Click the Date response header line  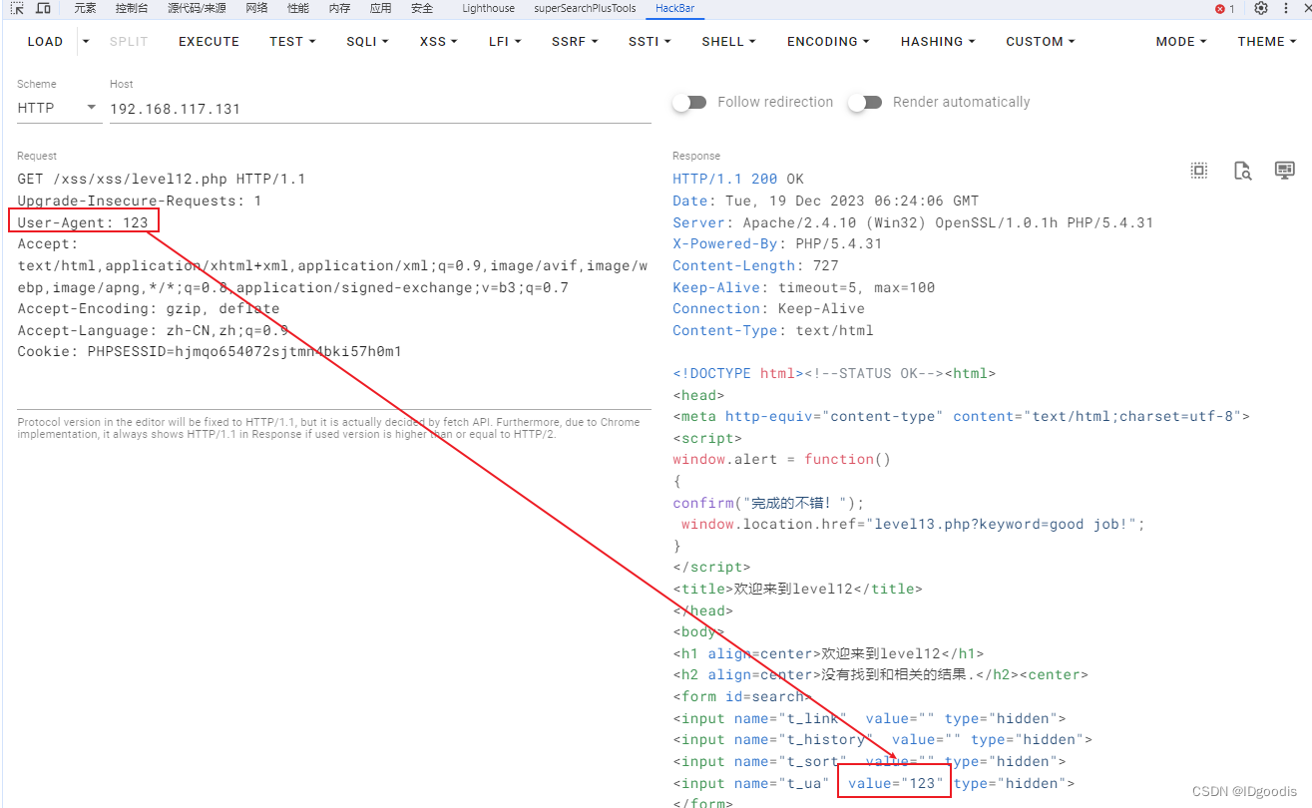click(826, 201)
